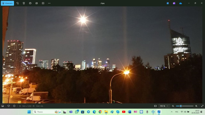Screen dimensions: 205x115
Task: Click the Изменить edit button
Action: 7,3
